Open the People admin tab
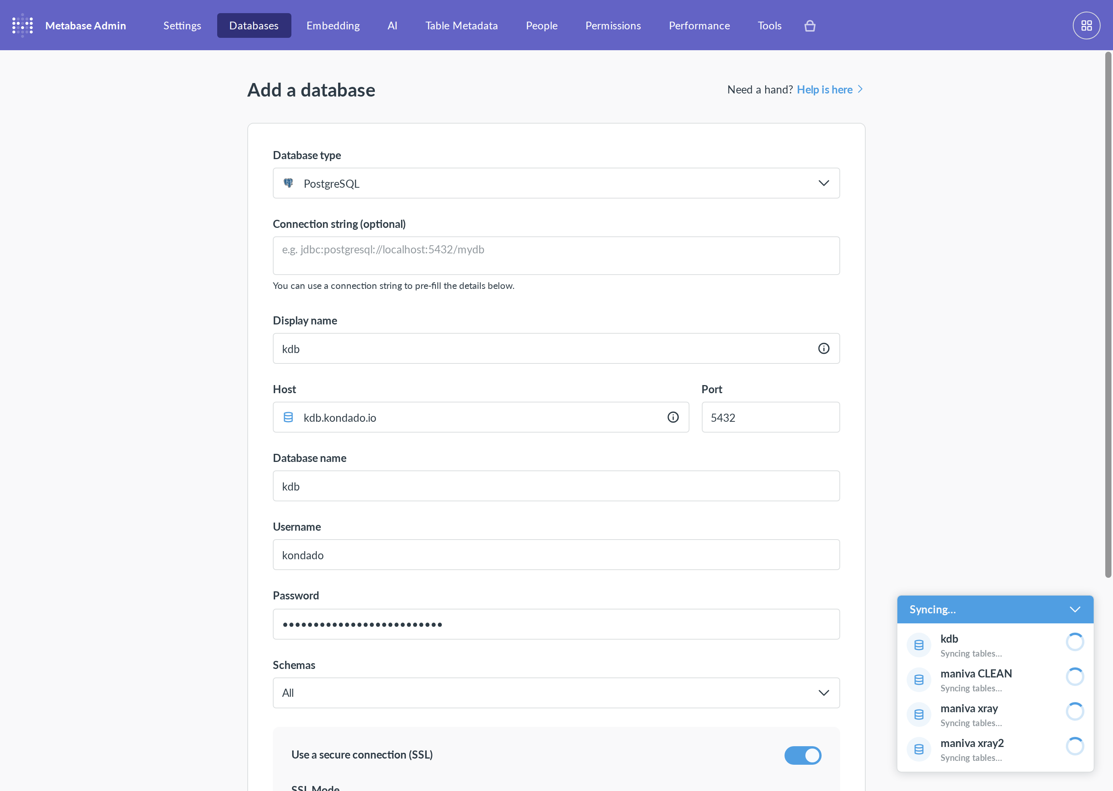This screenshot has width=1113, height=791. coord(541,25)
